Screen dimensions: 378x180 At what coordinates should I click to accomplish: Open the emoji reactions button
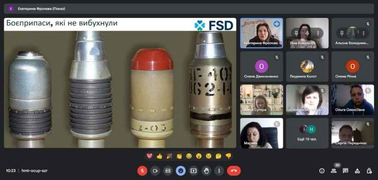(181, 171)
